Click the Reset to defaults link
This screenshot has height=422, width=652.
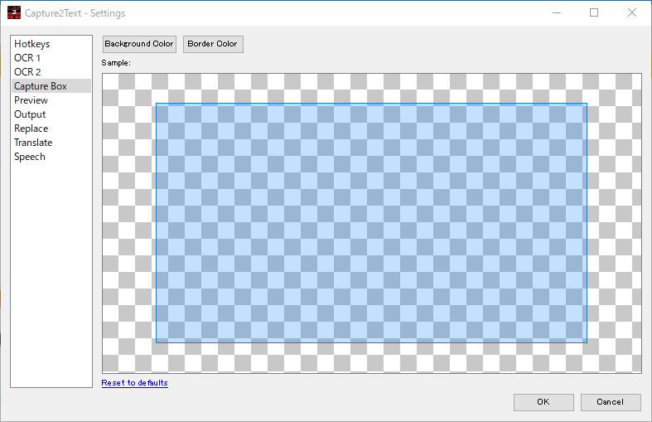134,383
